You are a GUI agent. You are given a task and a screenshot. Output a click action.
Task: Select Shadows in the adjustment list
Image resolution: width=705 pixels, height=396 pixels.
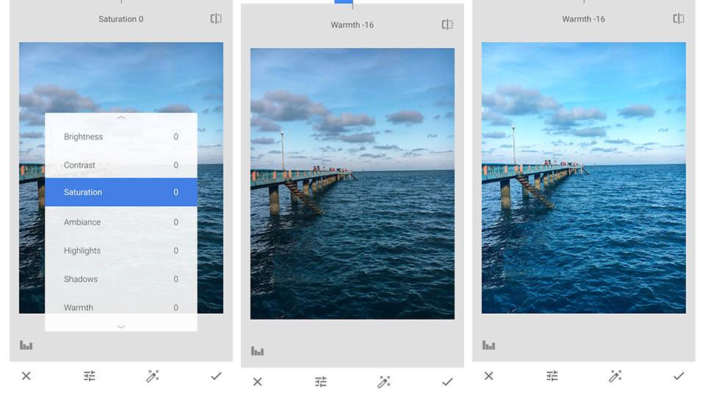[121, 279]
